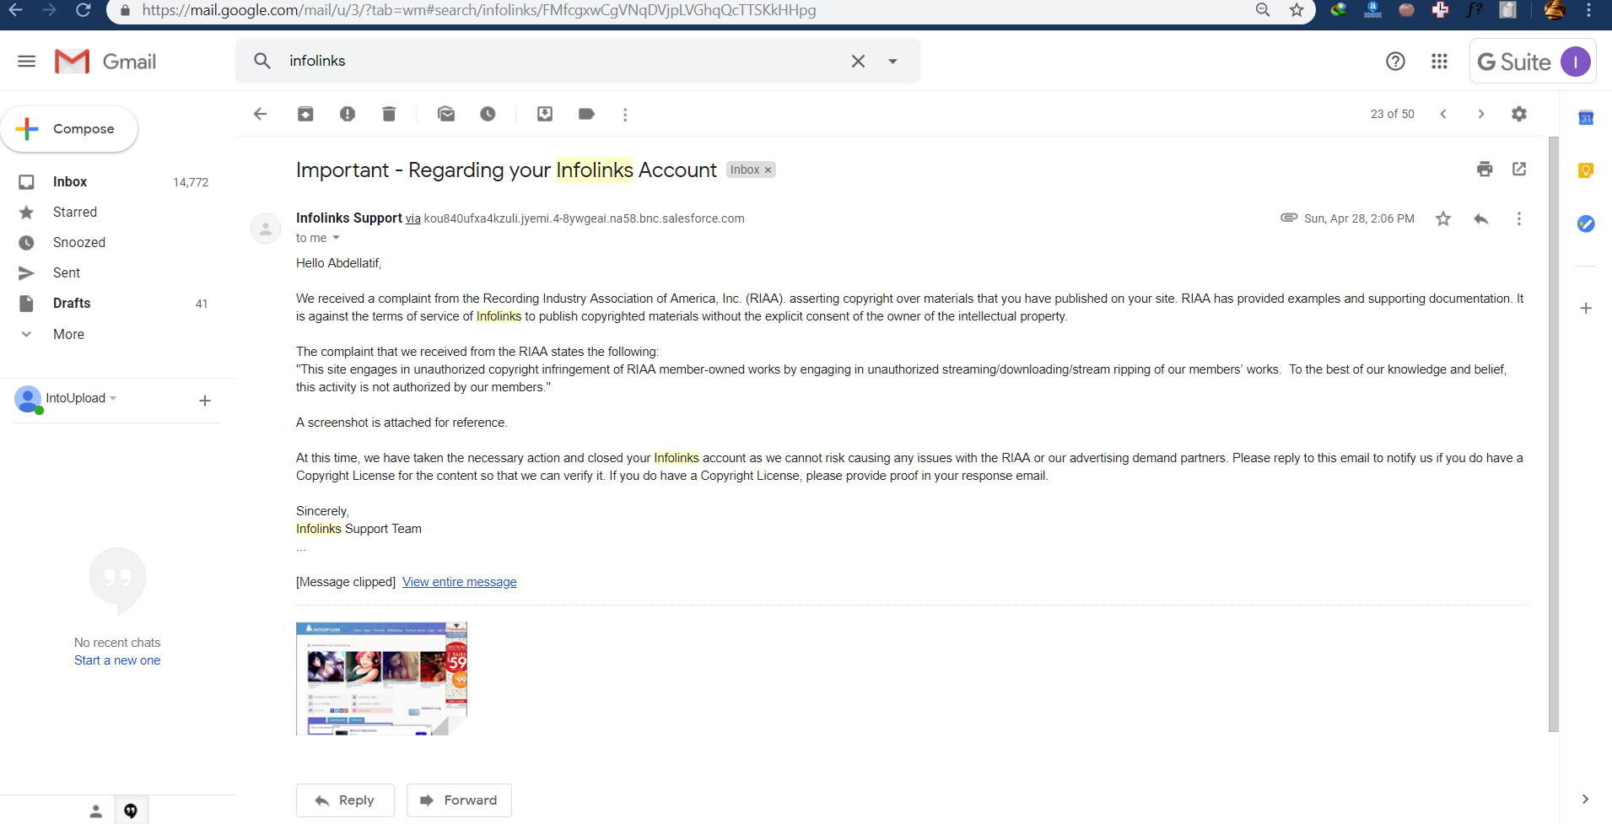
Task: Click the search magnifier icon
Action: [x=262, y=61]
